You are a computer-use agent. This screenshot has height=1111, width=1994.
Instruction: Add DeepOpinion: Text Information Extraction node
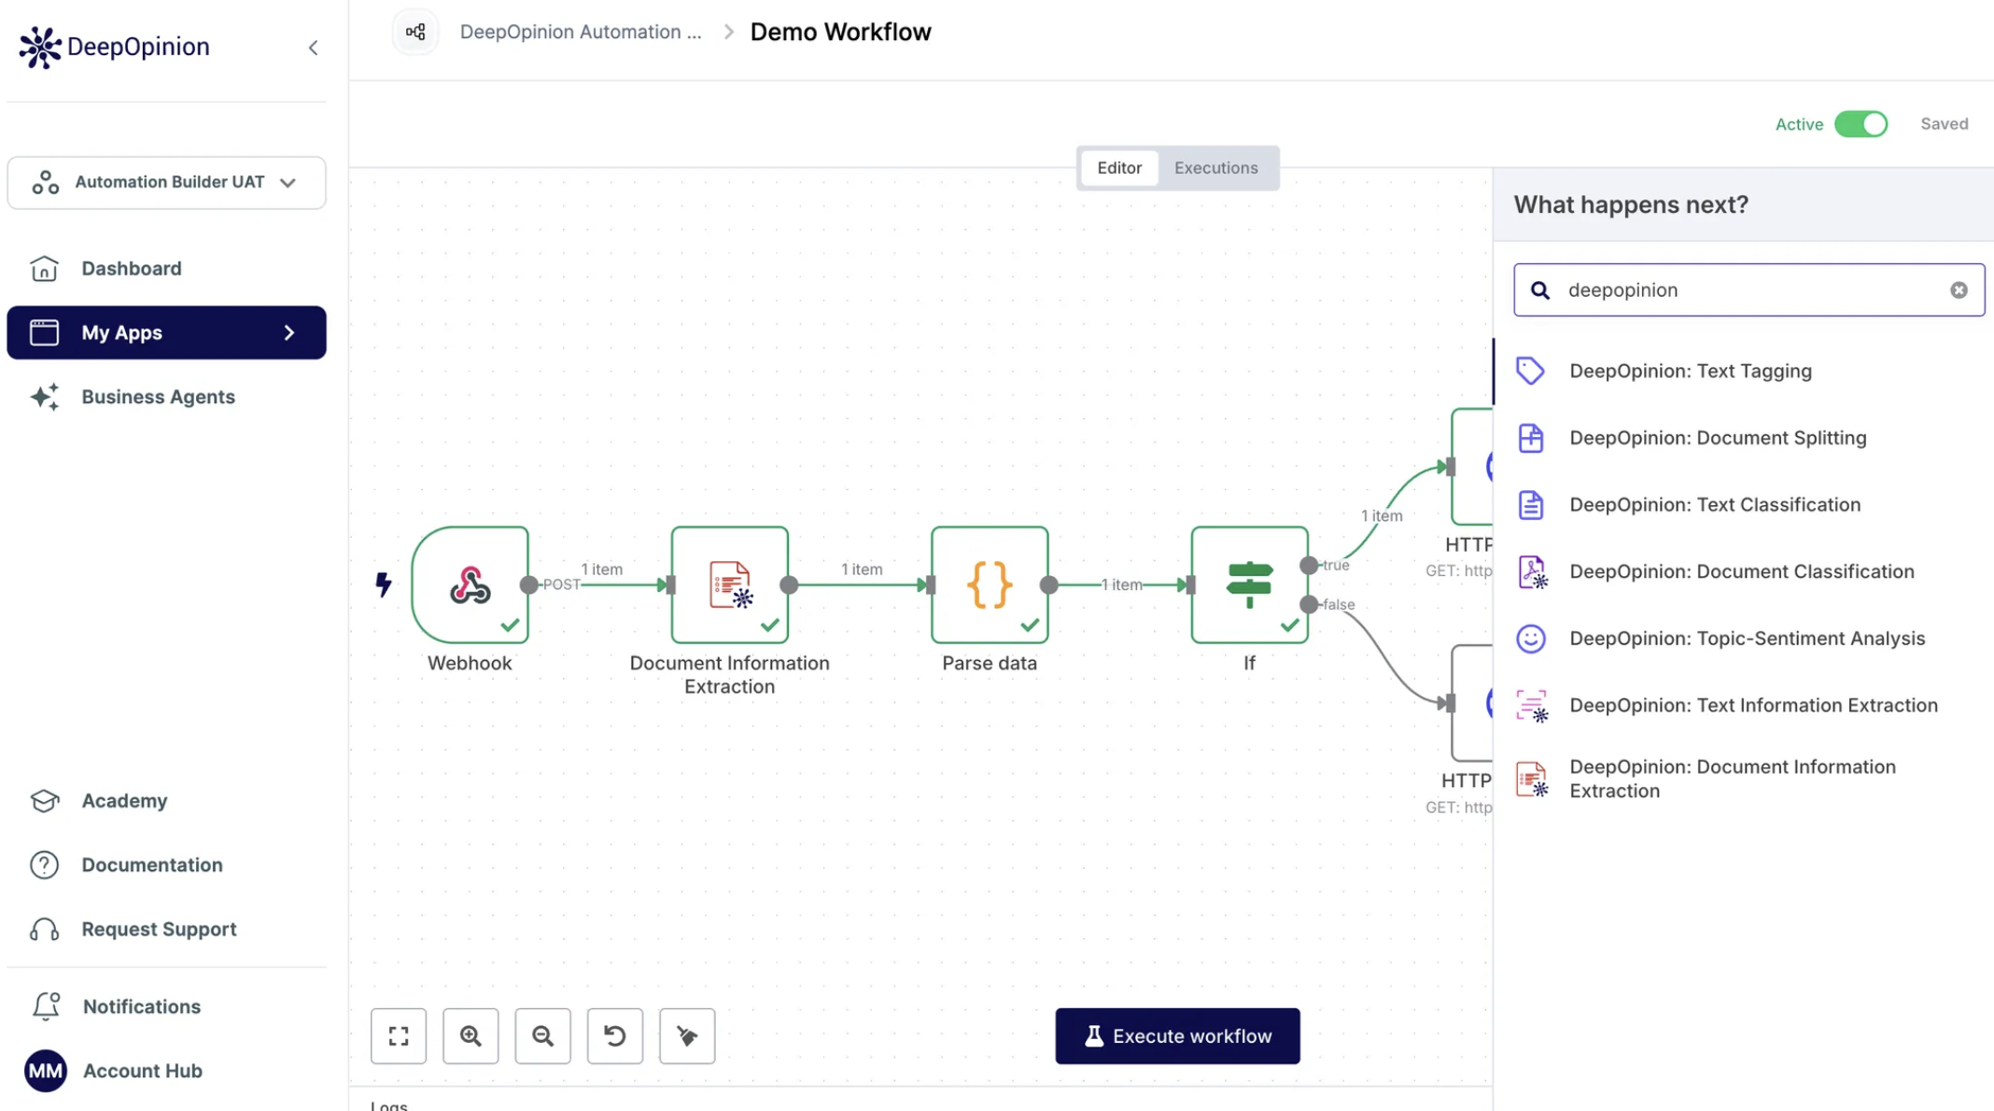1743,706
